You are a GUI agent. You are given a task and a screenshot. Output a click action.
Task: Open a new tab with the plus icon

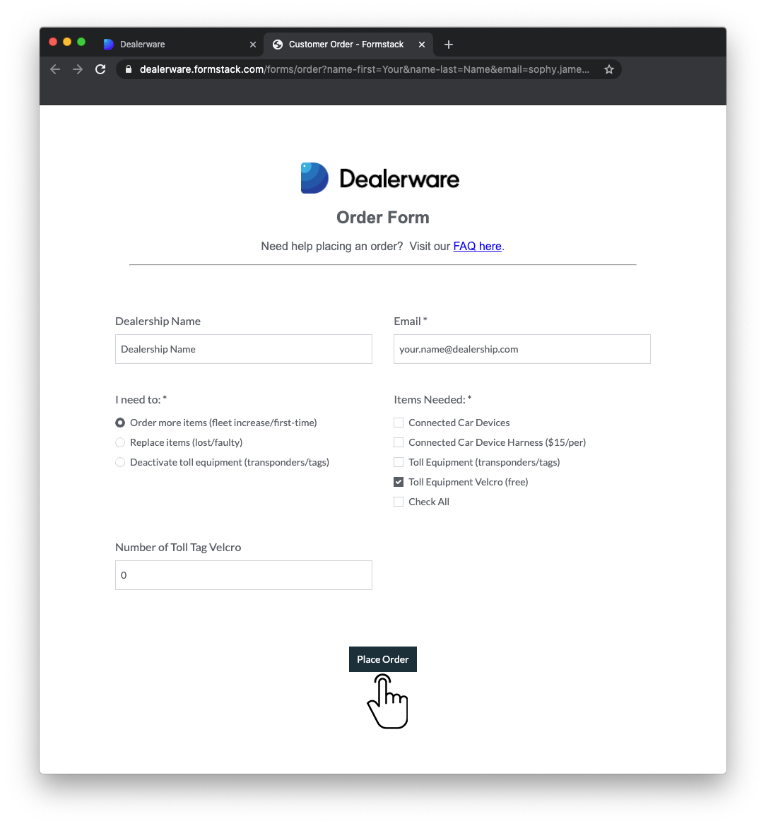pos(448,45)
